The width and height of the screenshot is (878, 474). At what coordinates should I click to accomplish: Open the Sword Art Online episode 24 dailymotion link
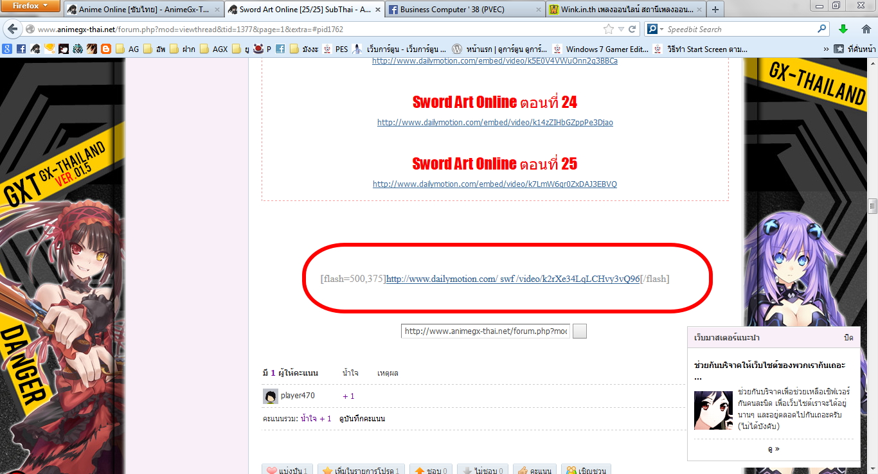tap(495, 122)
